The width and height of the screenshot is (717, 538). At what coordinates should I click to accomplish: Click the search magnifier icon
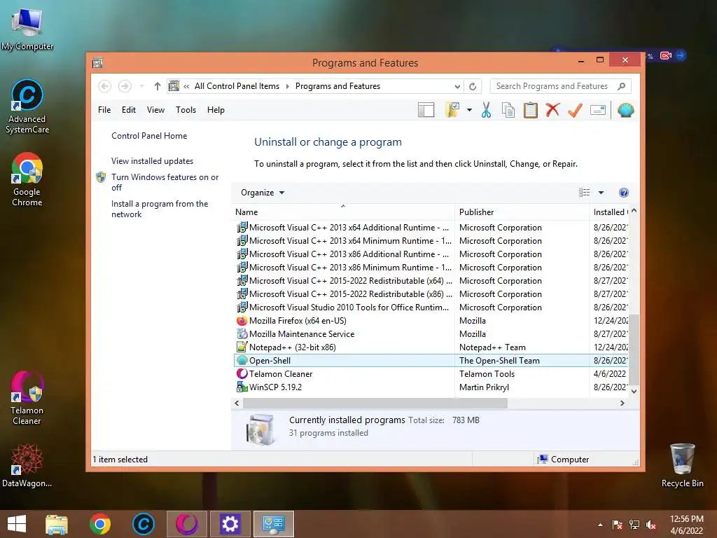[x=622, y=86]
